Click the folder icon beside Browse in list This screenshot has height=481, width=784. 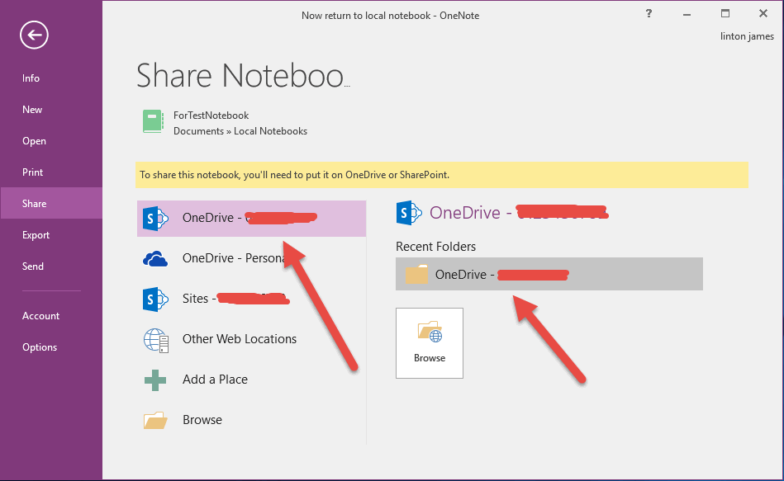(x=155, y=421)
